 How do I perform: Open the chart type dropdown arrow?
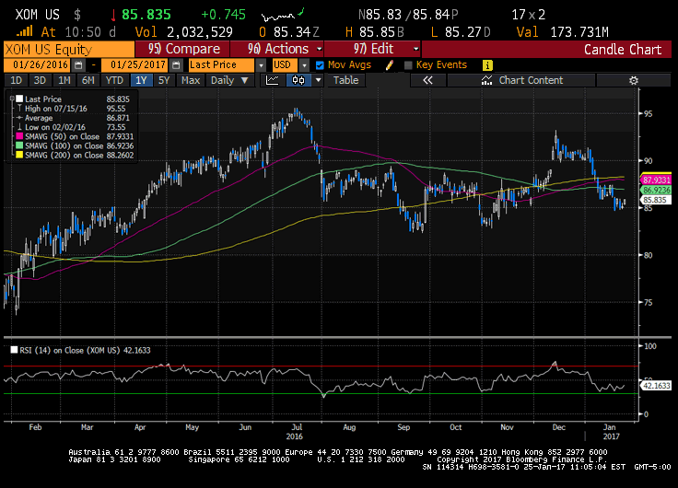click(x=318, y=80)
